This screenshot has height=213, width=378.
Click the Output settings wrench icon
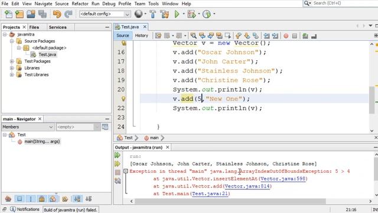(x=118, y=180)
